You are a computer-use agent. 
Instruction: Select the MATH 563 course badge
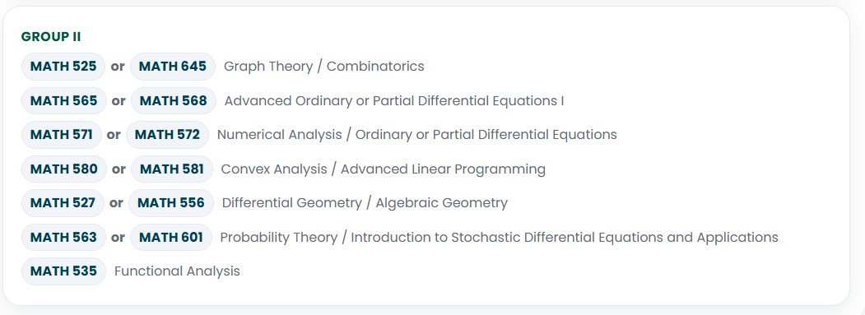pos(63,237)
